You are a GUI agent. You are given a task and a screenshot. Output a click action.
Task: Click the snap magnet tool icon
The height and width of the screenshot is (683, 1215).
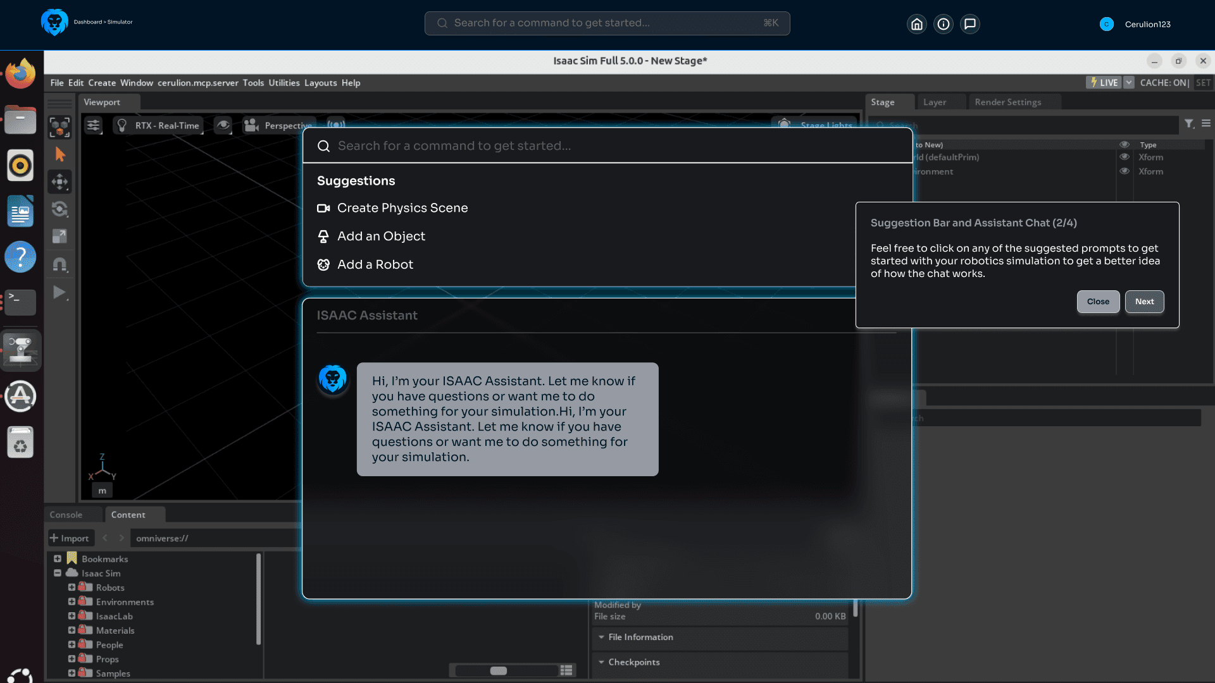pyautogui.click(x=60, y=264)
